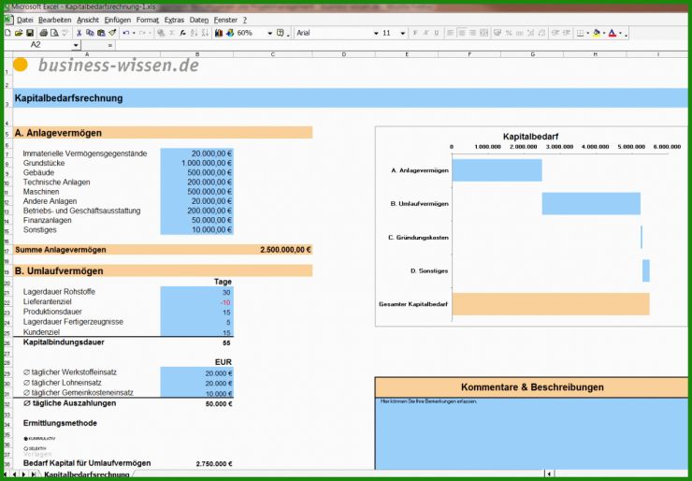Click the next-sheet tab scroll button
The width and height of the screenshot is (692, 481).
click(23, 474)
